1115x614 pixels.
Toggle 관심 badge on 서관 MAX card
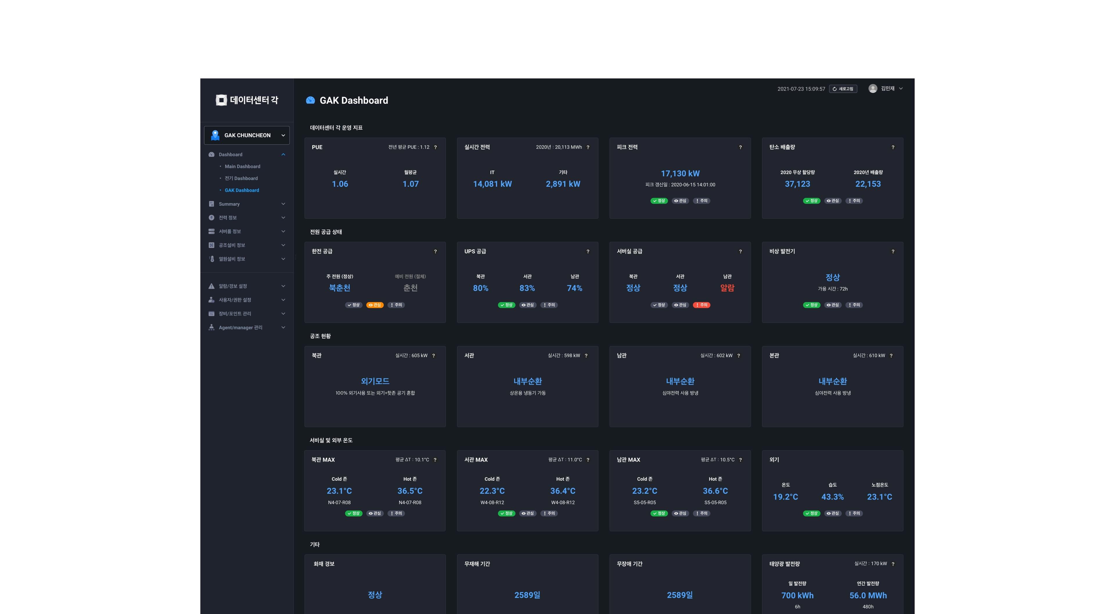(x=528, y=514)
